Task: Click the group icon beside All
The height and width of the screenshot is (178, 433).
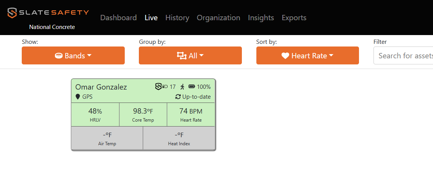Action: click(182, 56)
